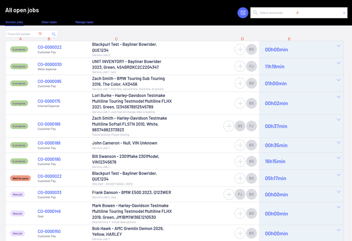
Task: Click FJ avatar on CO-0000186 row
Action: point(251,126)
